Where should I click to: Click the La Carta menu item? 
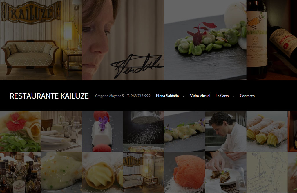coord(222,96)
